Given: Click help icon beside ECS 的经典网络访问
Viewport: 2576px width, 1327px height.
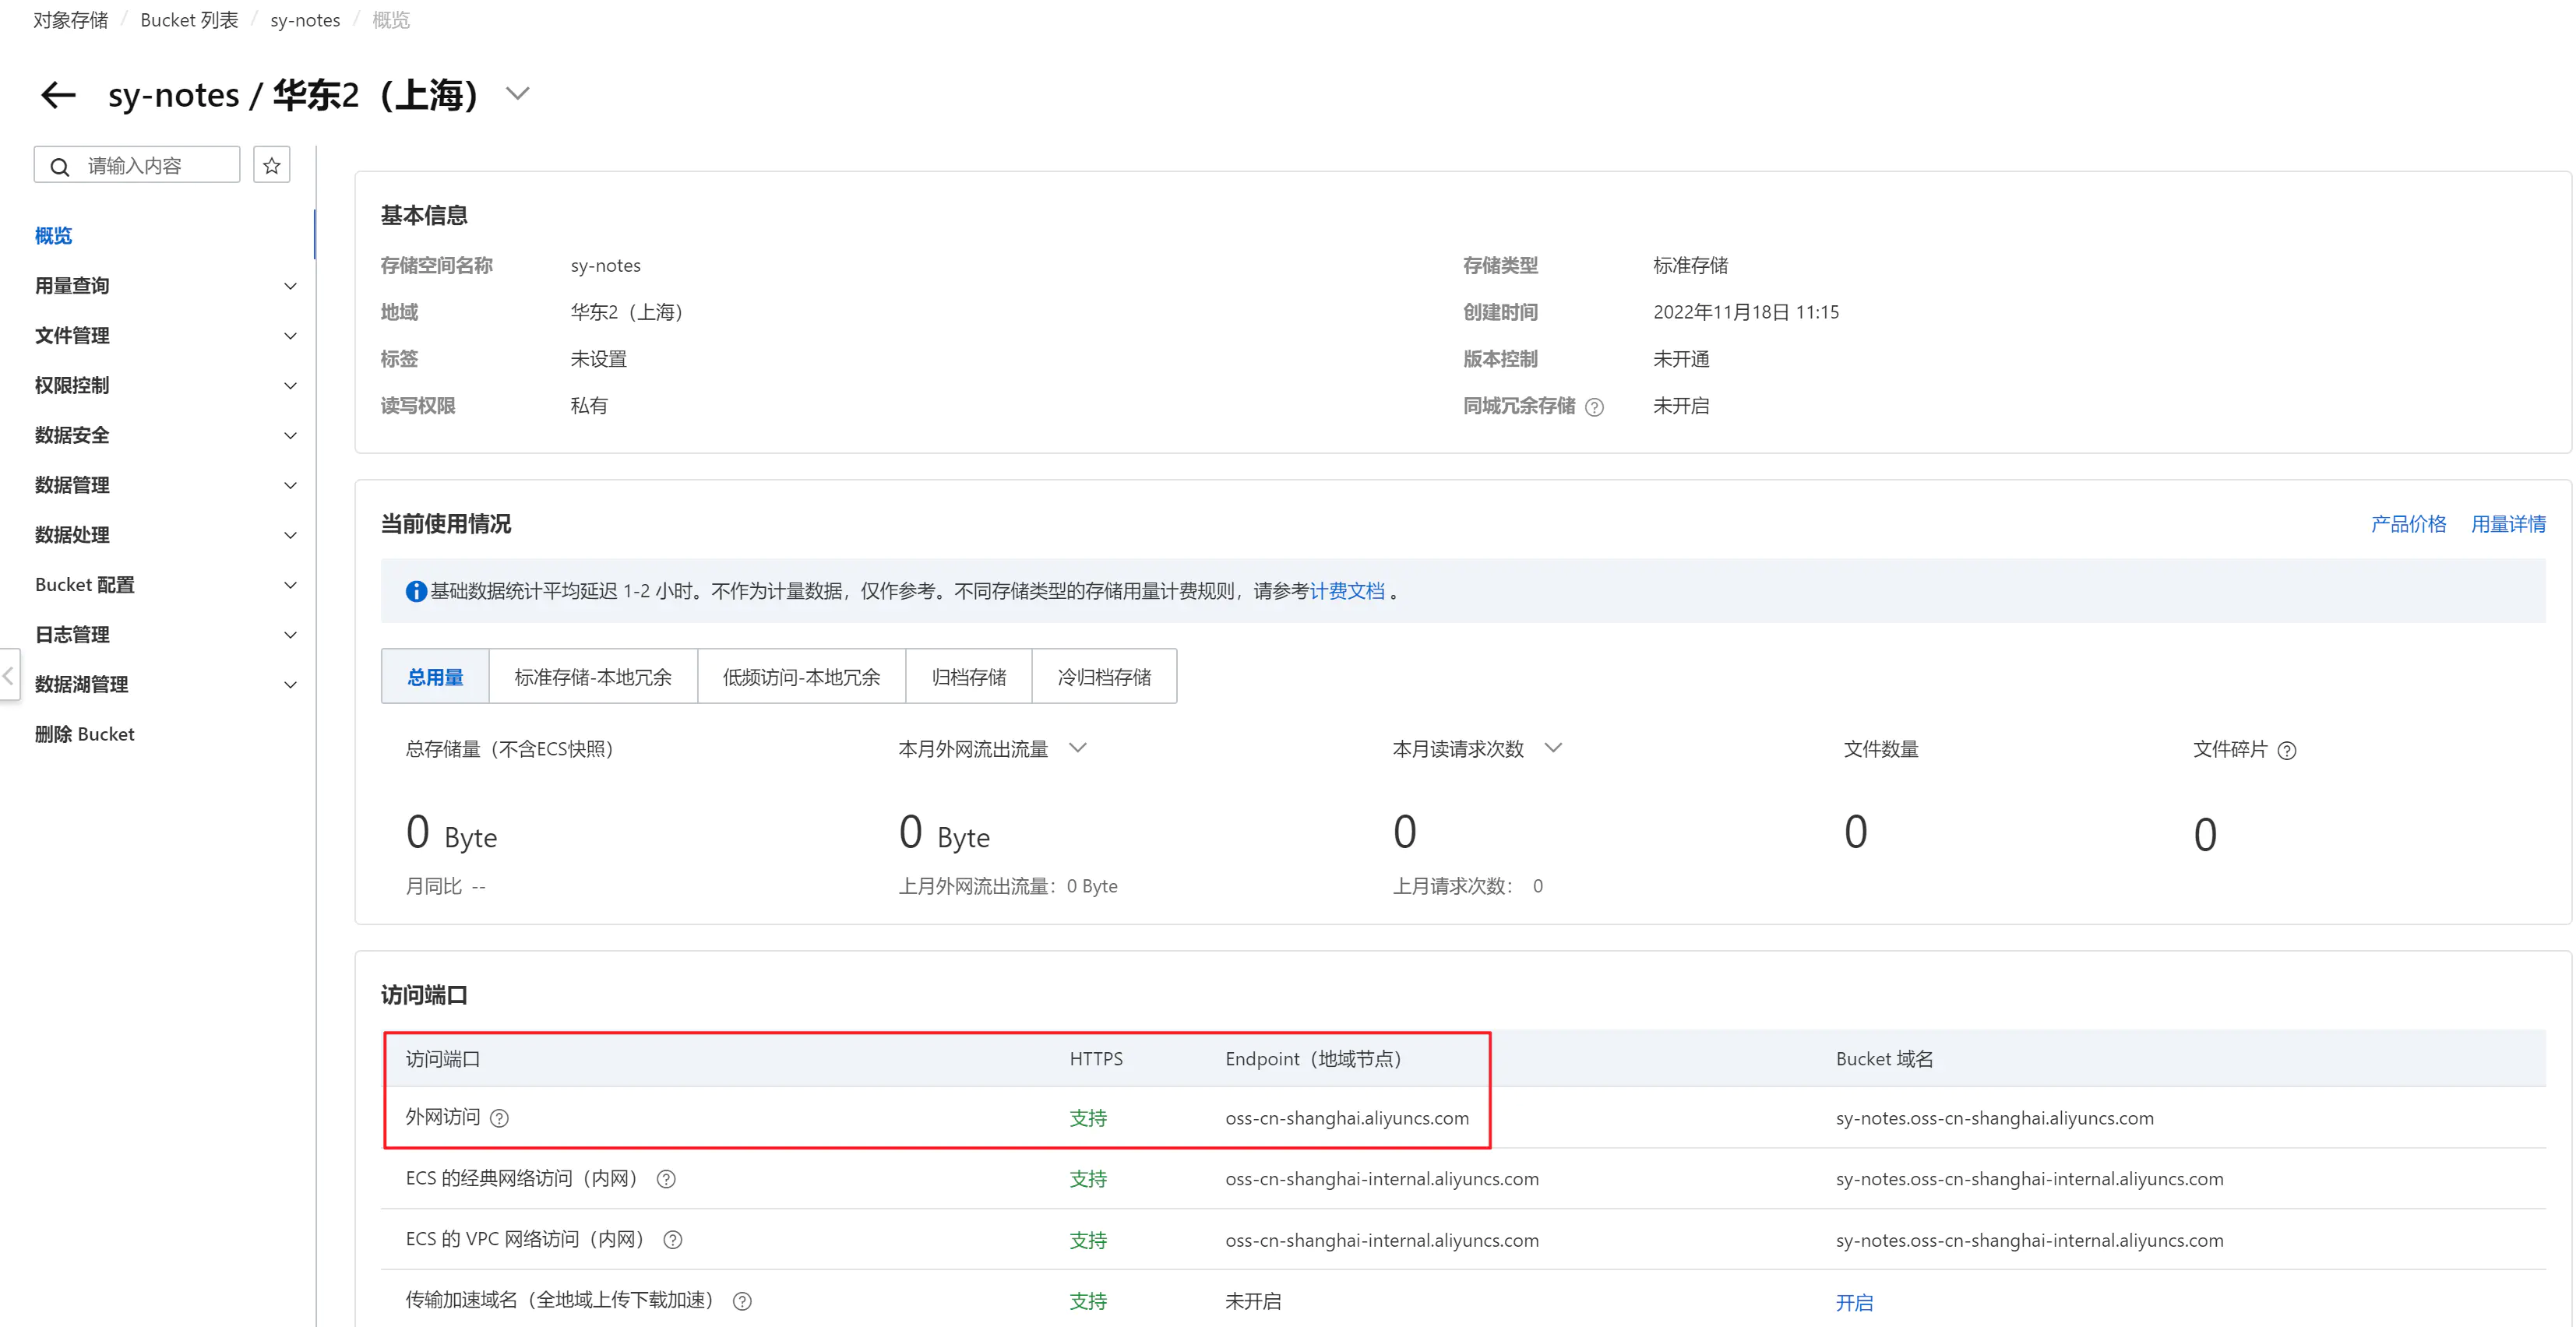Looking at the screenshot, I should (x=666, y=1179).
